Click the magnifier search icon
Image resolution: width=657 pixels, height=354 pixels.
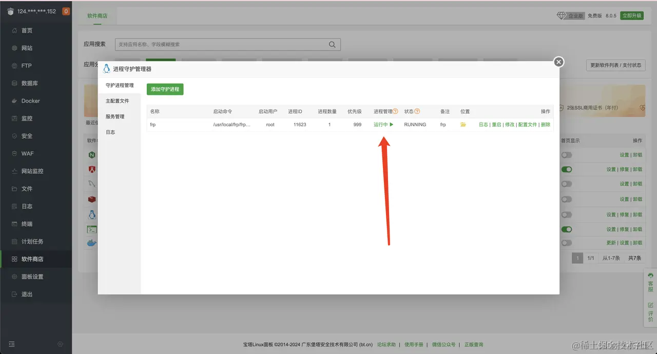click(x=333, y=45)
